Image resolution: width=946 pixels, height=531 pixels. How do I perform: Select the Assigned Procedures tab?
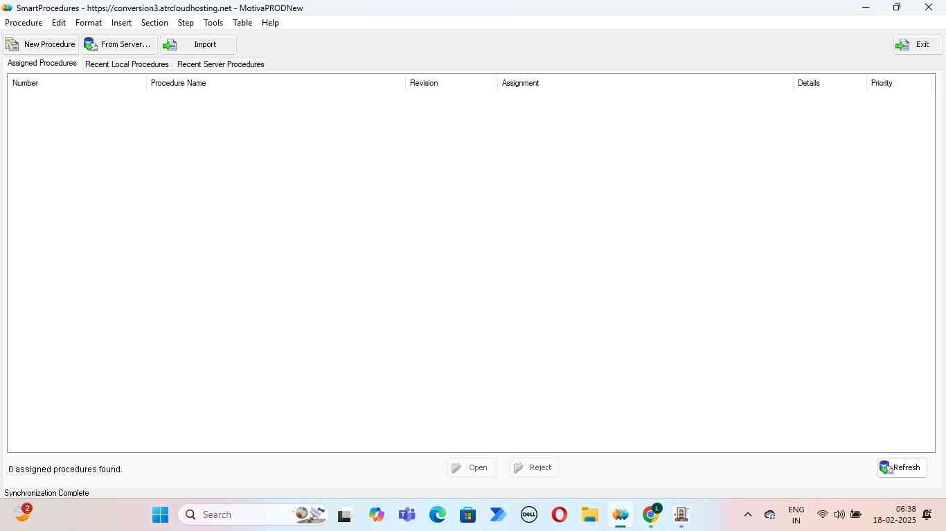42,63
